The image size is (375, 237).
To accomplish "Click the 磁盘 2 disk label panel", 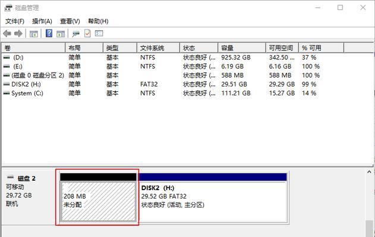I will 29,197.
